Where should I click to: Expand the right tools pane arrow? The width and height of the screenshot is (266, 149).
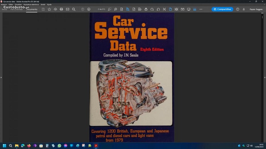click(265, 77)
